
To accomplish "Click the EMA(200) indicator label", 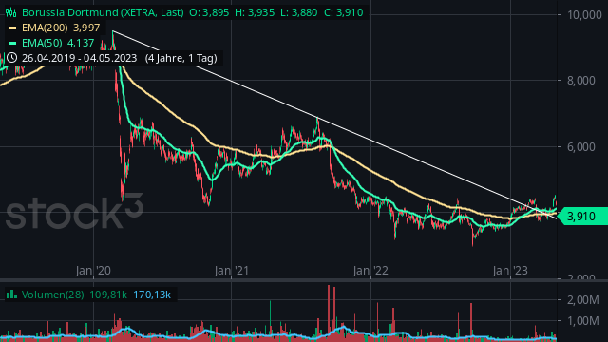I will point(45,28).
